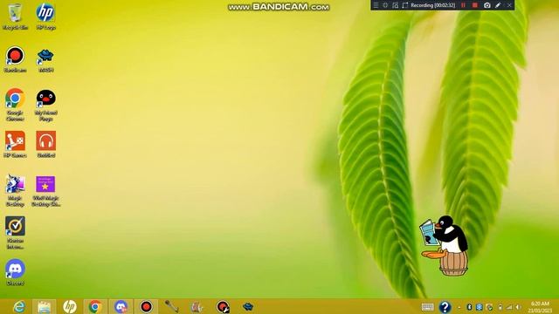The width and height of the screenshot is (559, 314).
Task: Open the taskbar clock and date
Action: (540, 307)
